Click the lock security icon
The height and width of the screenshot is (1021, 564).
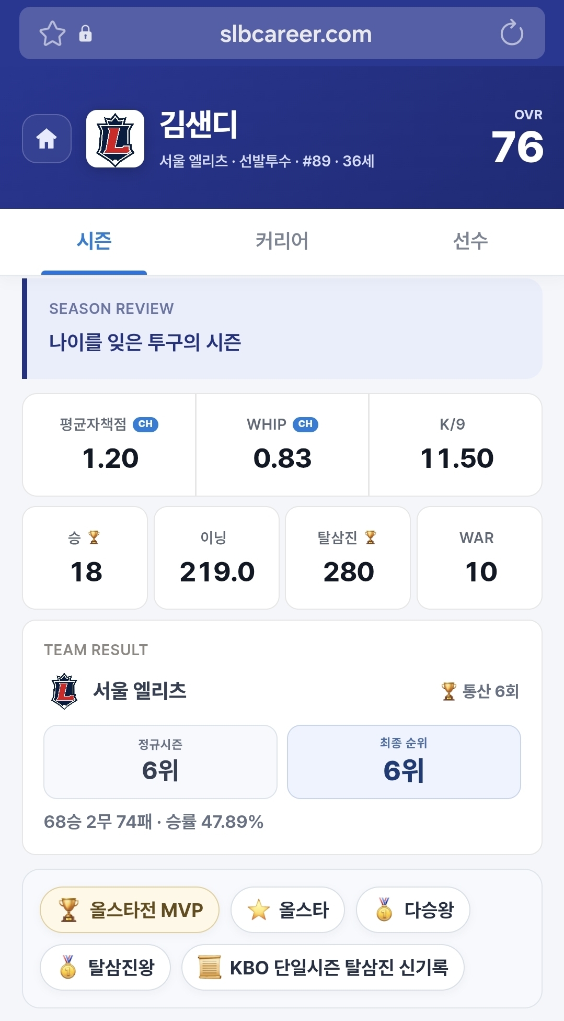(85, 33)
